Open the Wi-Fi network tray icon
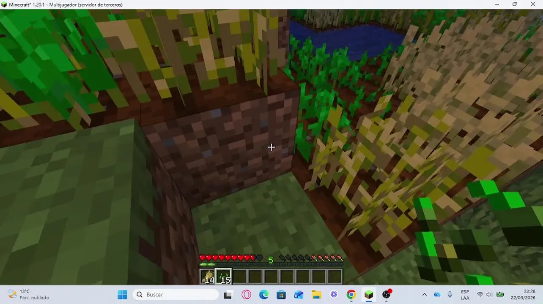This screenshot has height=304, width=543. [x=480, y=294]
